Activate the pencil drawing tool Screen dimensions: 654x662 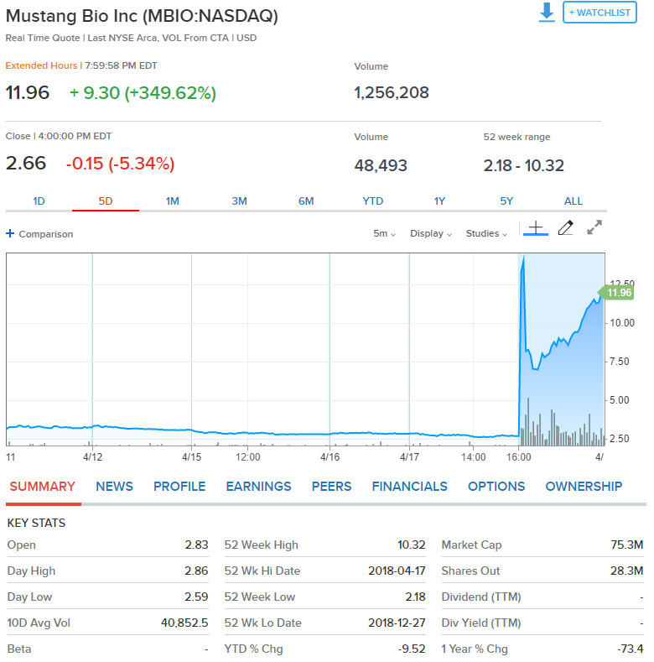pyautogui.click(x=566, y=228)
